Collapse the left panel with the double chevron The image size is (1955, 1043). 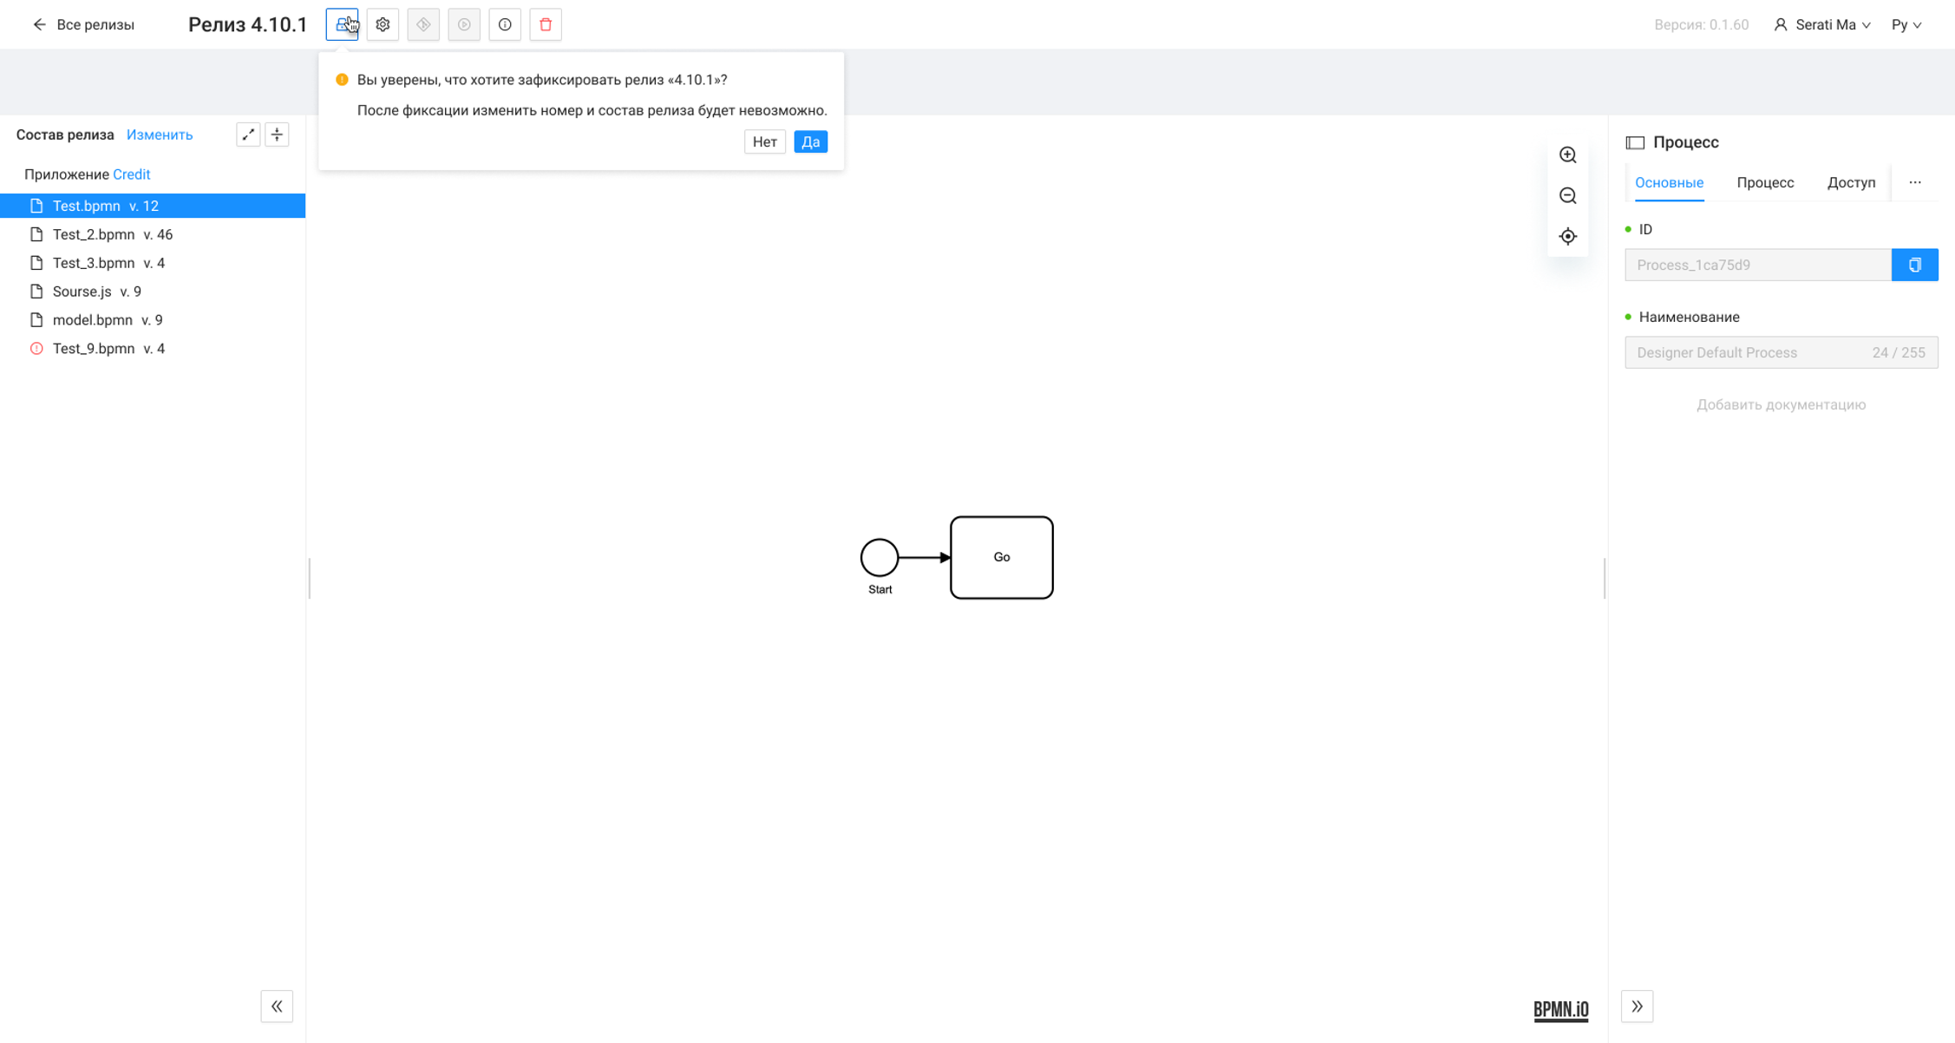click(x=277, y=1007)
